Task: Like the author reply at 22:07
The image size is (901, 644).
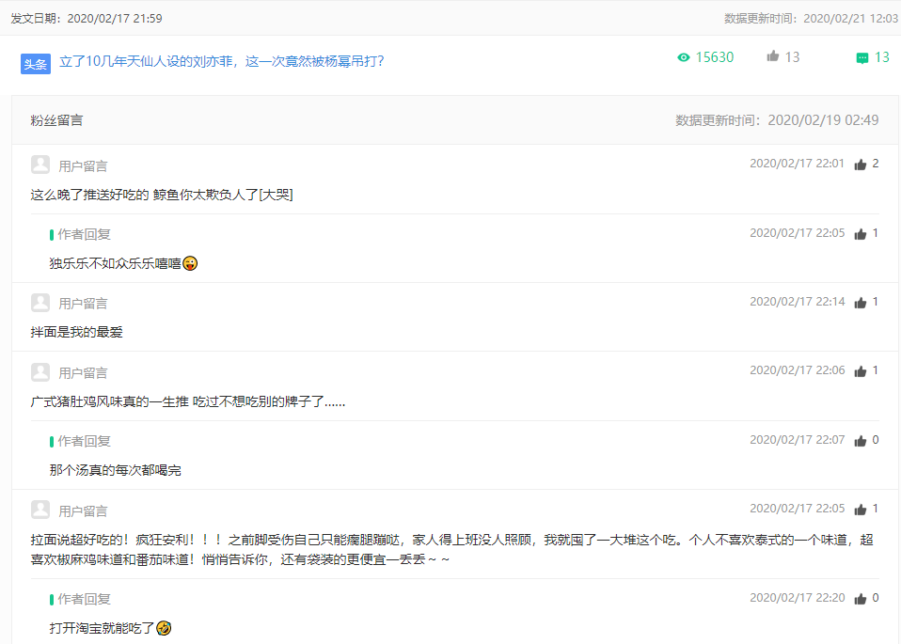Action: pyautogui.click(x=860, y=441)
